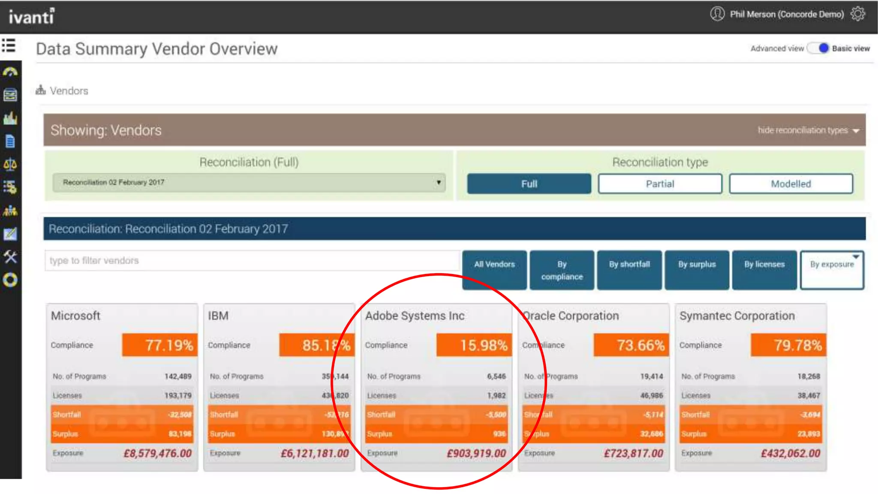
Task: Open the Oracle Corporation card title
Action: tap(571, 316)
